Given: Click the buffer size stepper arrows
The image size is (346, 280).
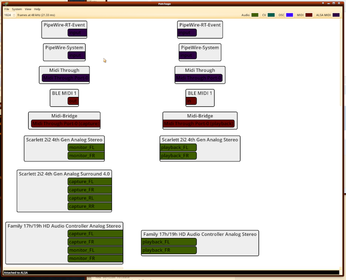Looking at the screenshot, I should pyautogui.click(x=14, y=15).
